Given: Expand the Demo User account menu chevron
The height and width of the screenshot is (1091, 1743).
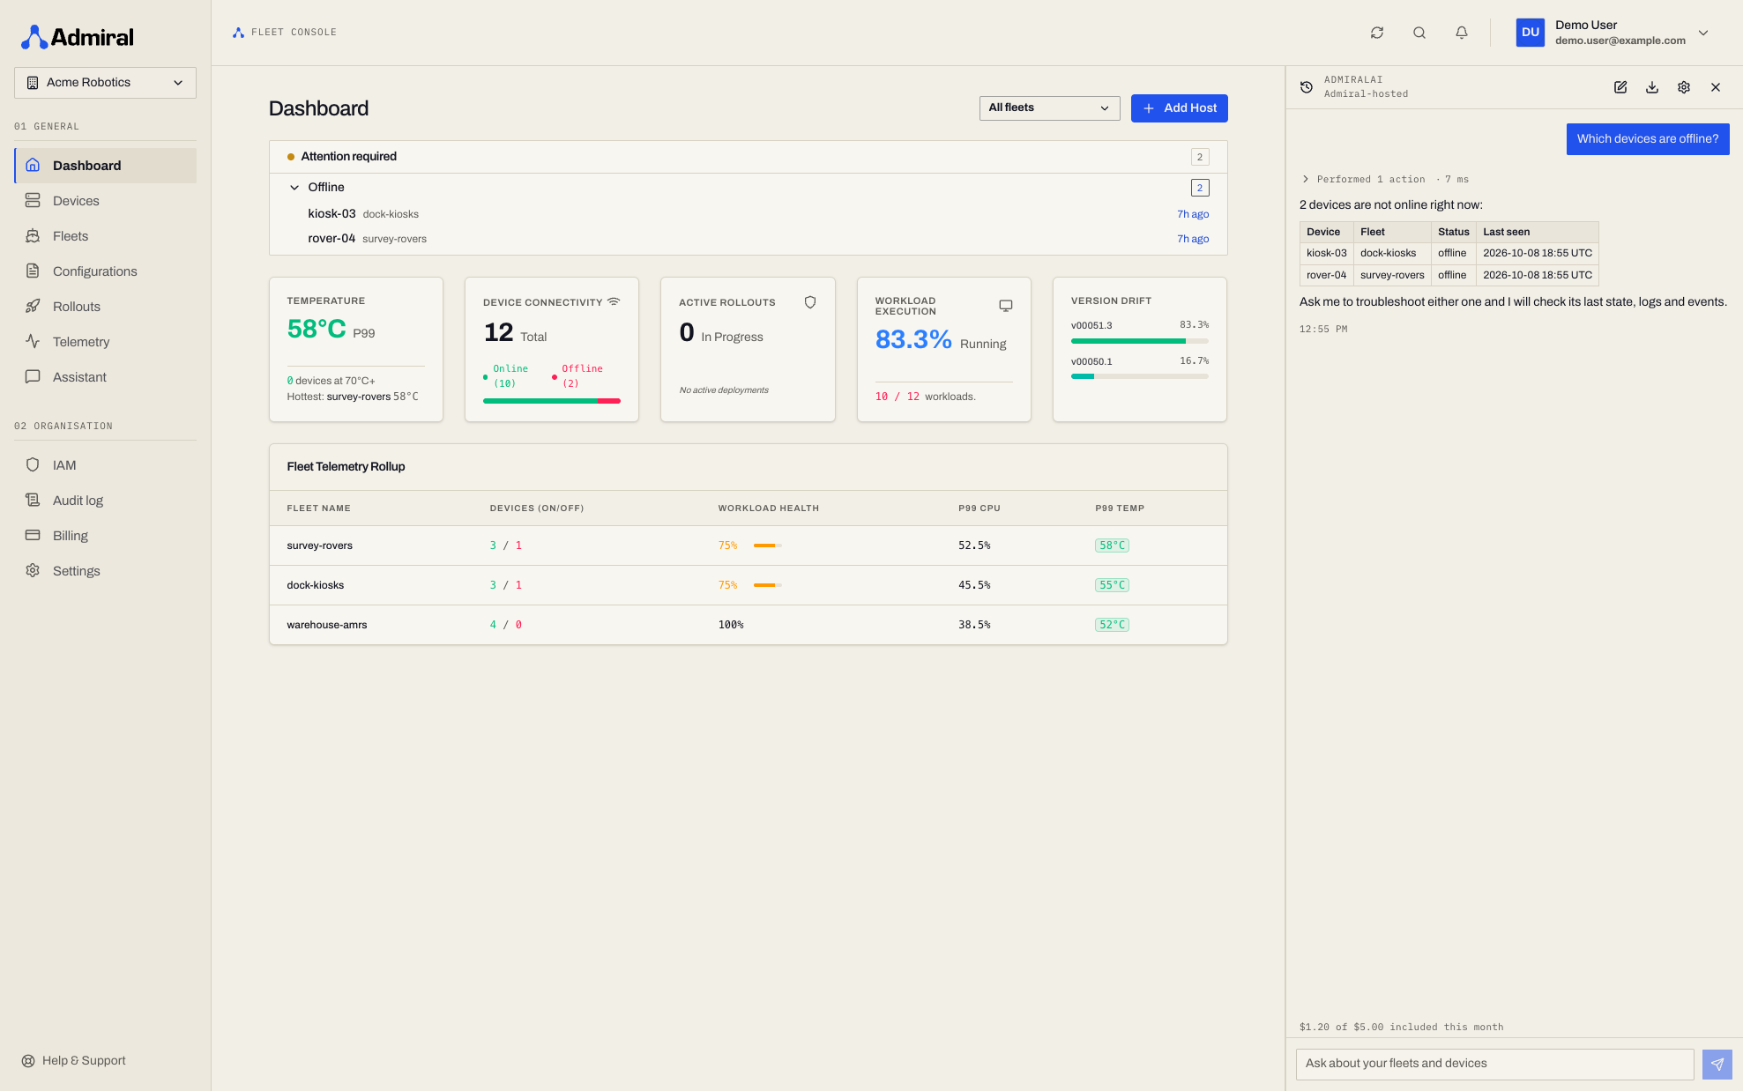Looking at the screenshot, I should point(1703,33).
